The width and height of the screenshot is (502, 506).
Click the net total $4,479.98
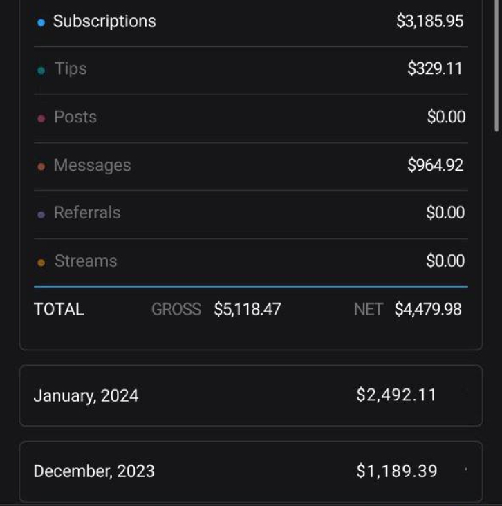click(x=428, y=310)
